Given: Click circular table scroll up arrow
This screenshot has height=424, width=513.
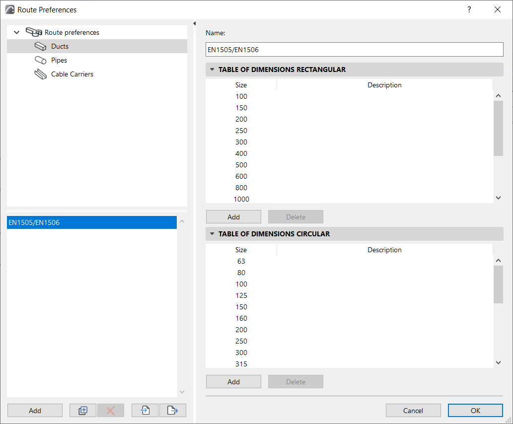Looking at the screenshot, I should pos(498,261).
